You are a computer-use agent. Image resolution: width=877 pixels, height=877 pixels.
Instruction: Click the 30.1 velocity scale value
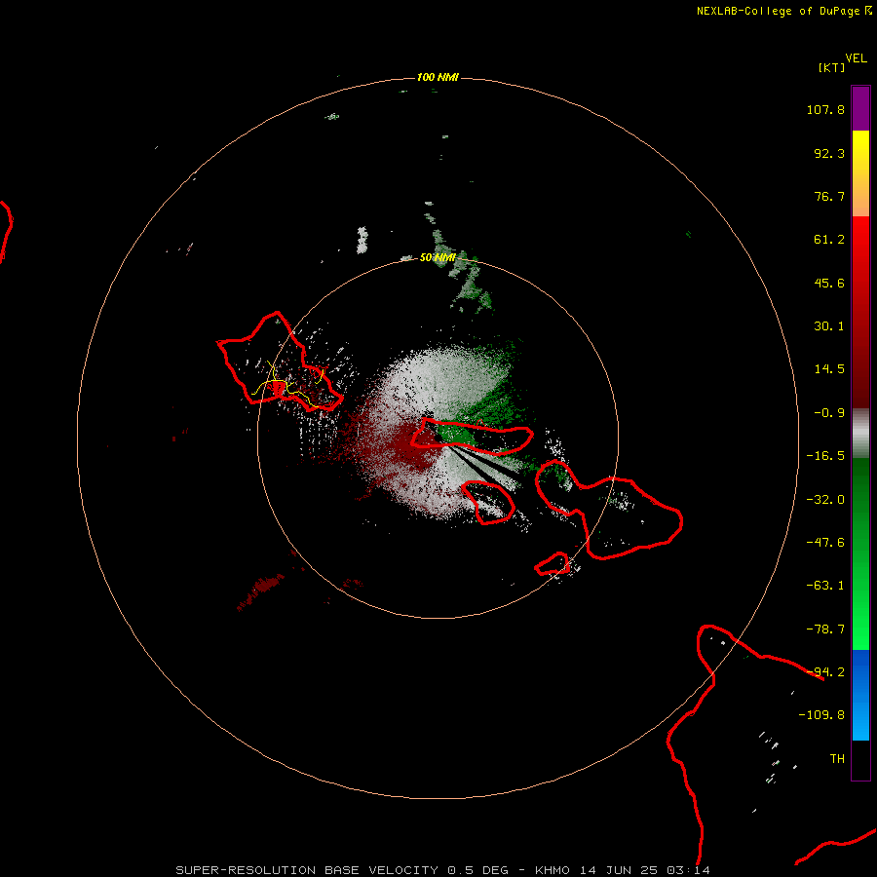click(x=829, y=326)
